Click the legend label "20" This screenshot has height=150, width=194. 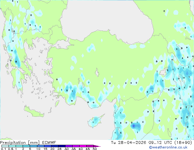click(52, 149)
